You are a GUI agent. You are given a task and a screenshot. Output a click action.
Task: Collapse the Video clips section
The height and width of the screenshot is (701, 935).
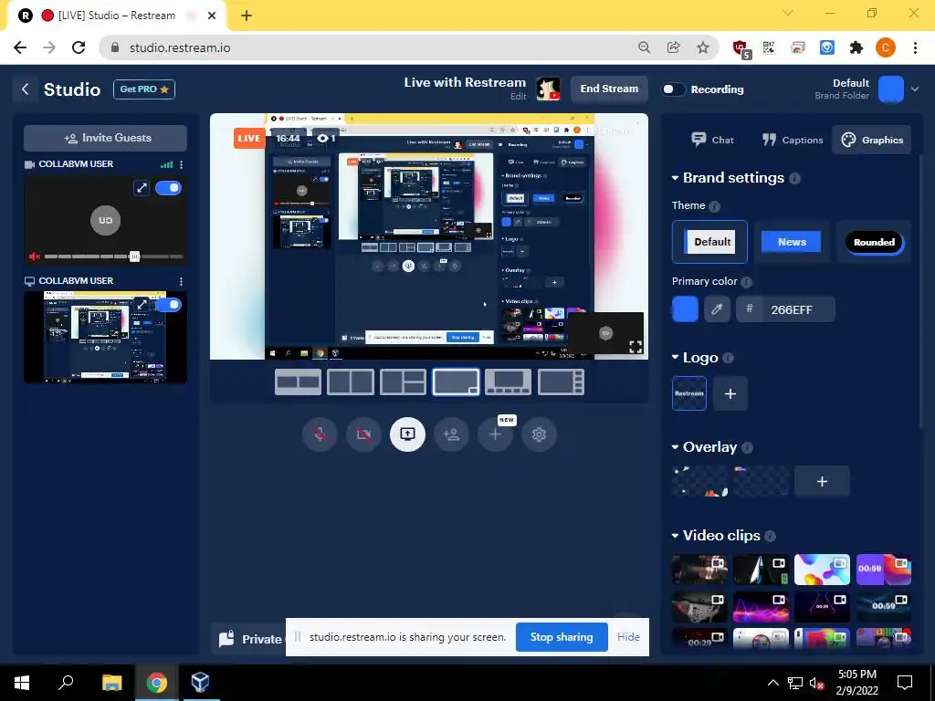point(675,536)
